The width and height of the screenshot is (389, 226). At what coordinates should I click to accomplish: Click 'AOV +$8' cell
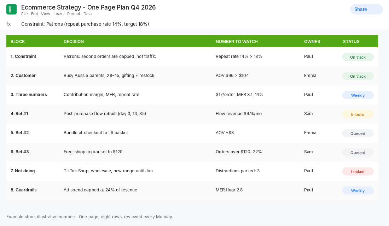pos(225,133)
